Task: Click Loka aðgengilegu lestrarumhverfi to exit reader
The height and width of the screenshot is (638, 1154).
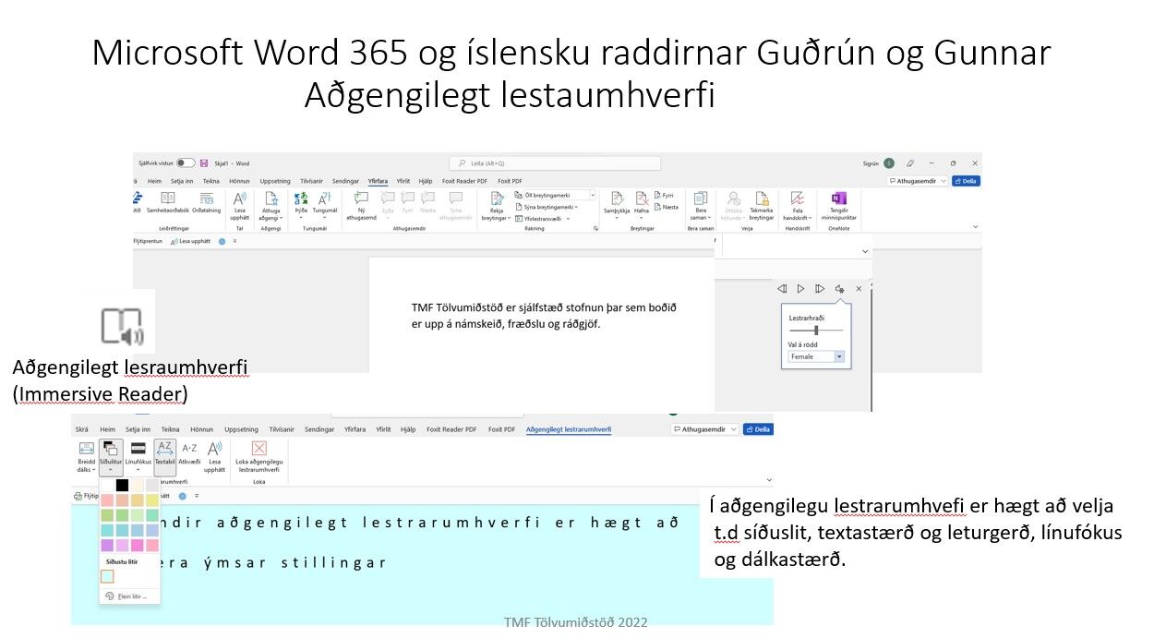Action: 258,457
